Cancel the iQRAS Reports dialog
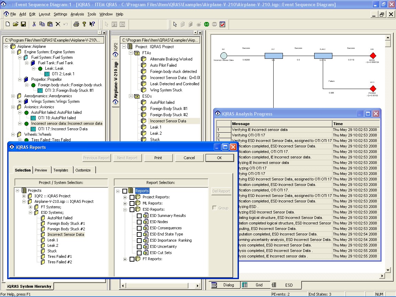 (x=189, y=158)
